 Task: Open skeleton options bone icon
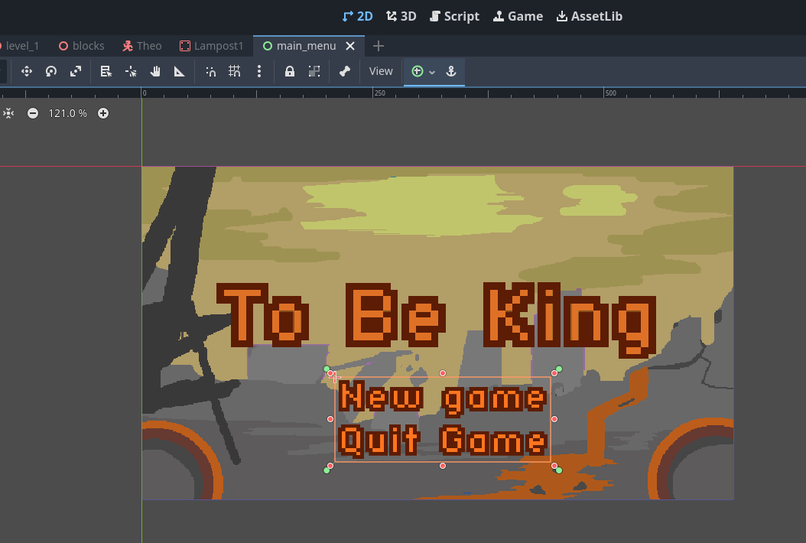coord(345,71)
